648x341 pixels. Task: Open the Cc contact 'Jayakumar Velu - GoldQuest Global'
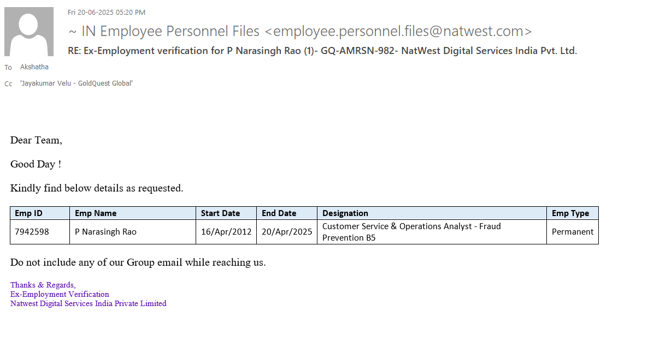(76, 83)
